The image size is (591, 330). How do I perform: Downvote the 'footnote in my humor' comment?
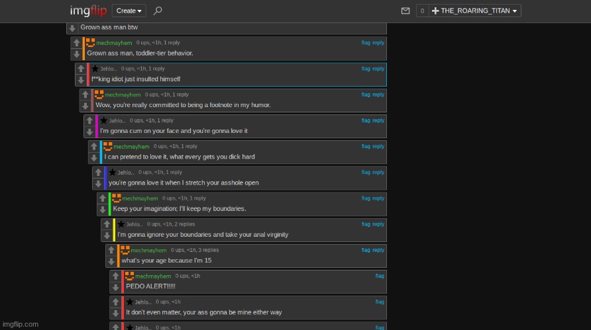click(85, 106)
